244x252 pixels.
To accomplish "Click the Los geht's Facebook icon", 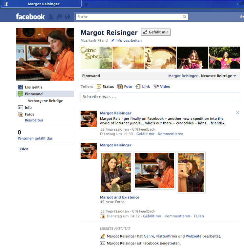I will tap(20, 87).
